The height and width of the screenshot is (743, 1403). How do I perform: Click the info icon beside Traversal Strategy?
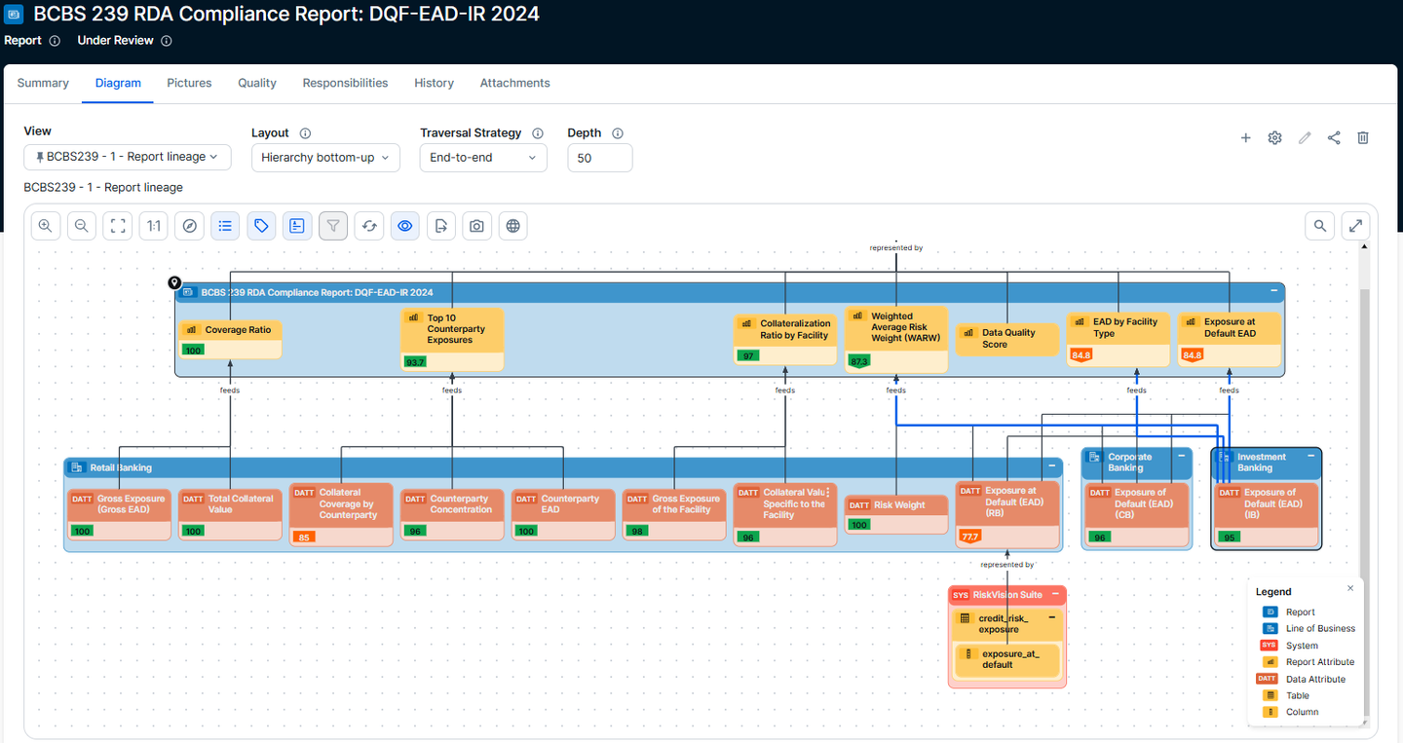[x=538, y=133]
